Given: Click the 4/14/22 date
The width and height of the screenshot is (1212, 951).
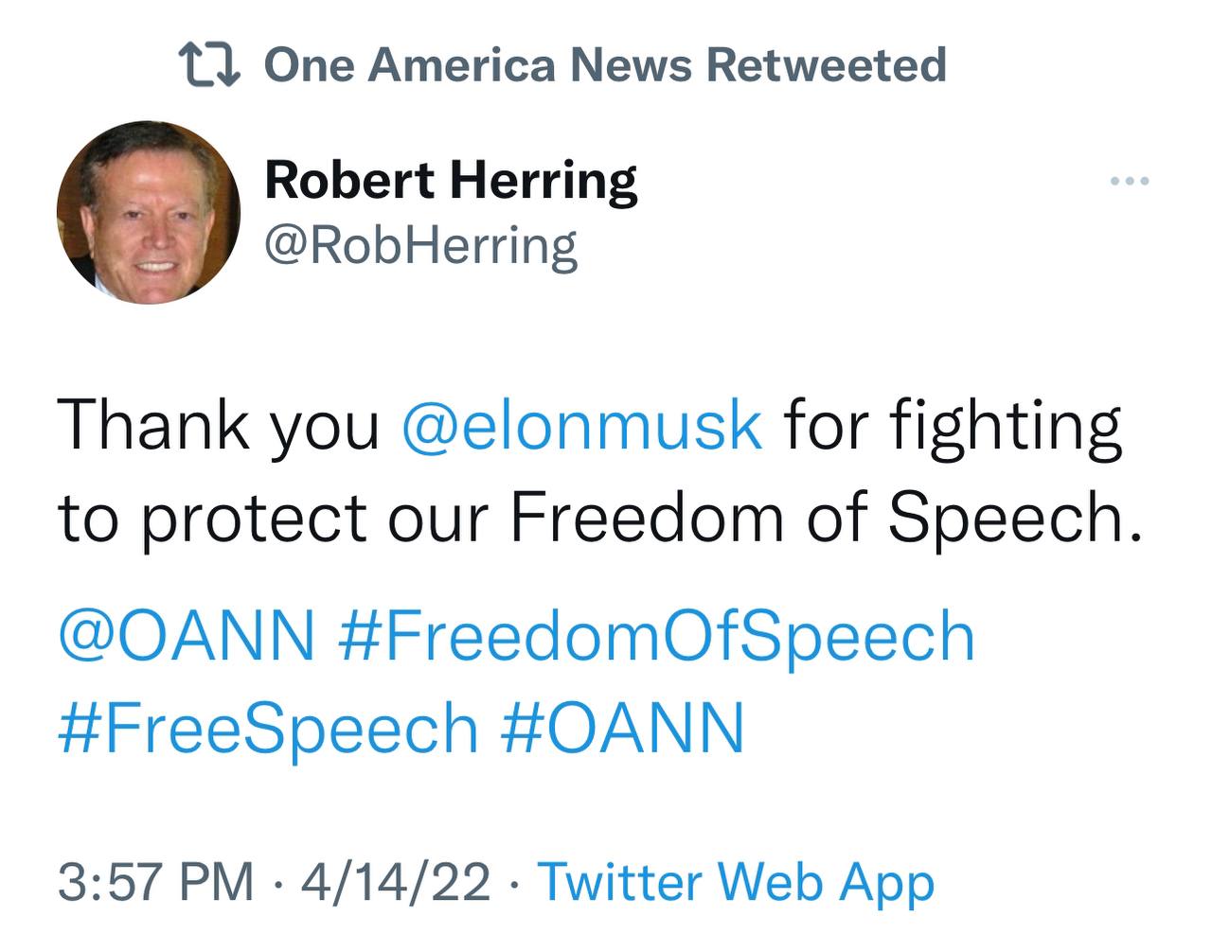Looking at the screenshot, I should [396, 882].
